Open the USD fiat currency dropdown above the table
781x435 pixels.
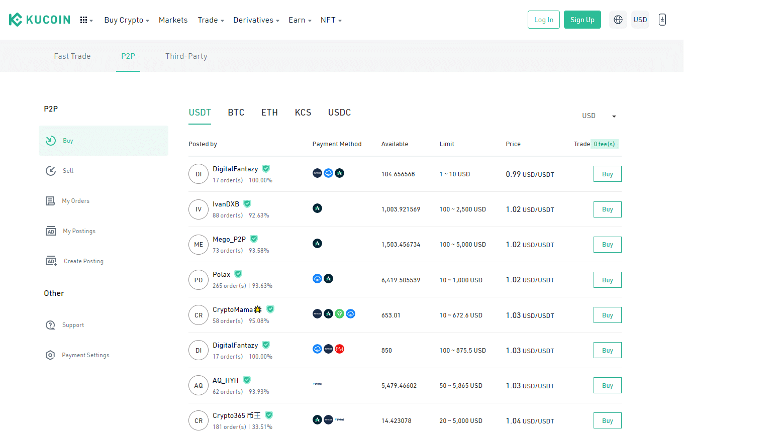[x=599, y=116]
